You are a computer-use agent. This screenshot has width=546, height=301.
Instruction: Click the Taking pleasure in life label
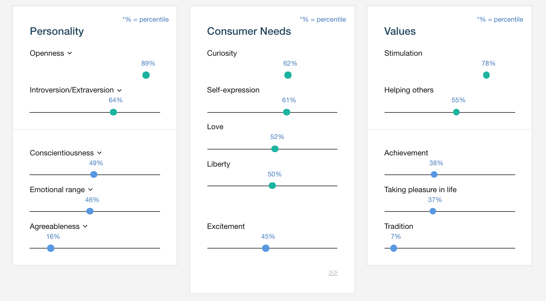(420, 190)
